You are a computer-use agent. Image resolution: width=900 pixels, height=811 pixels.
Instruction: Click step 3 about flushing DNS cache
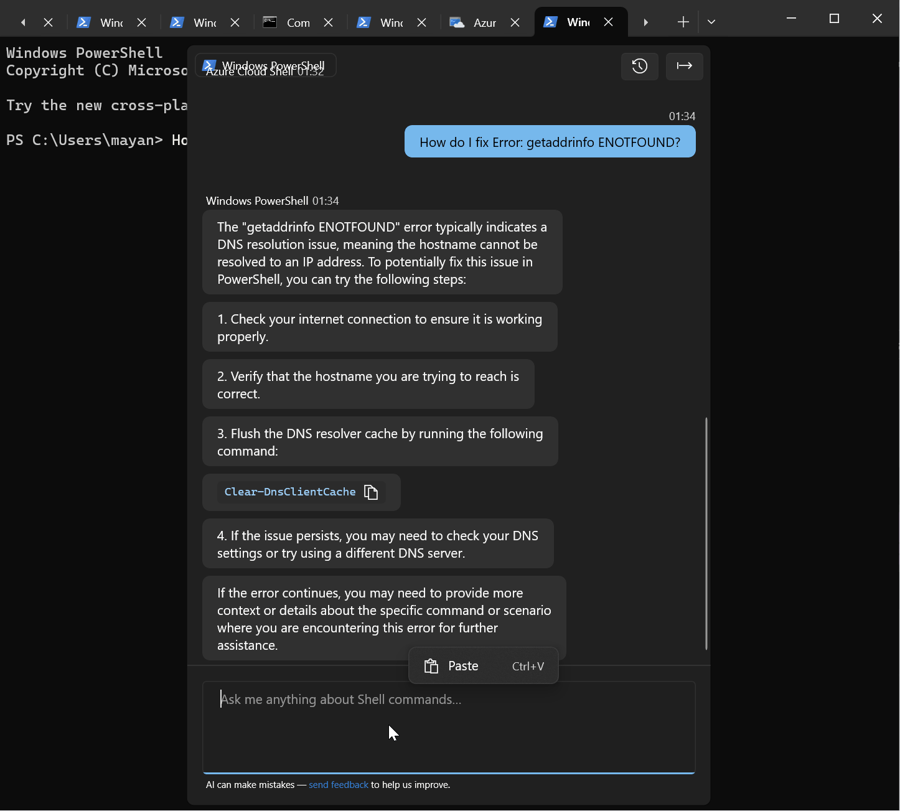click(x=380, y=442)
